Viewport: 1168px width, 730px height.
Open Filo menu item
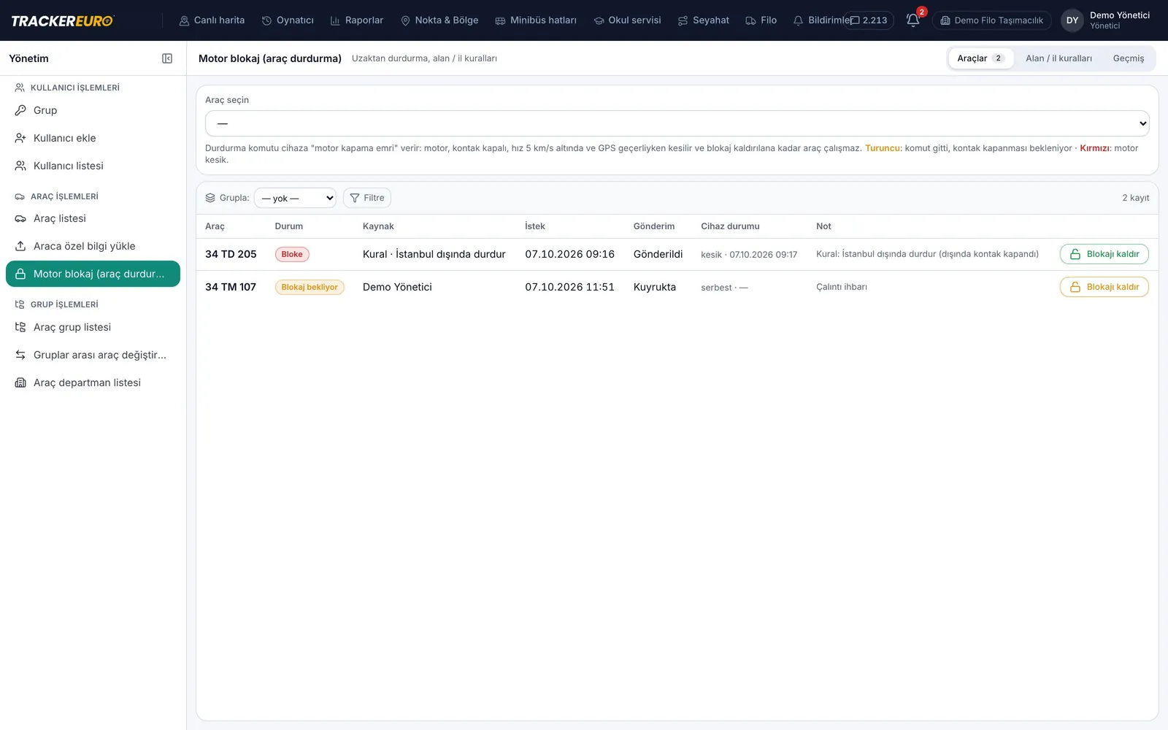pyautogui.click(x=761, y=20)
